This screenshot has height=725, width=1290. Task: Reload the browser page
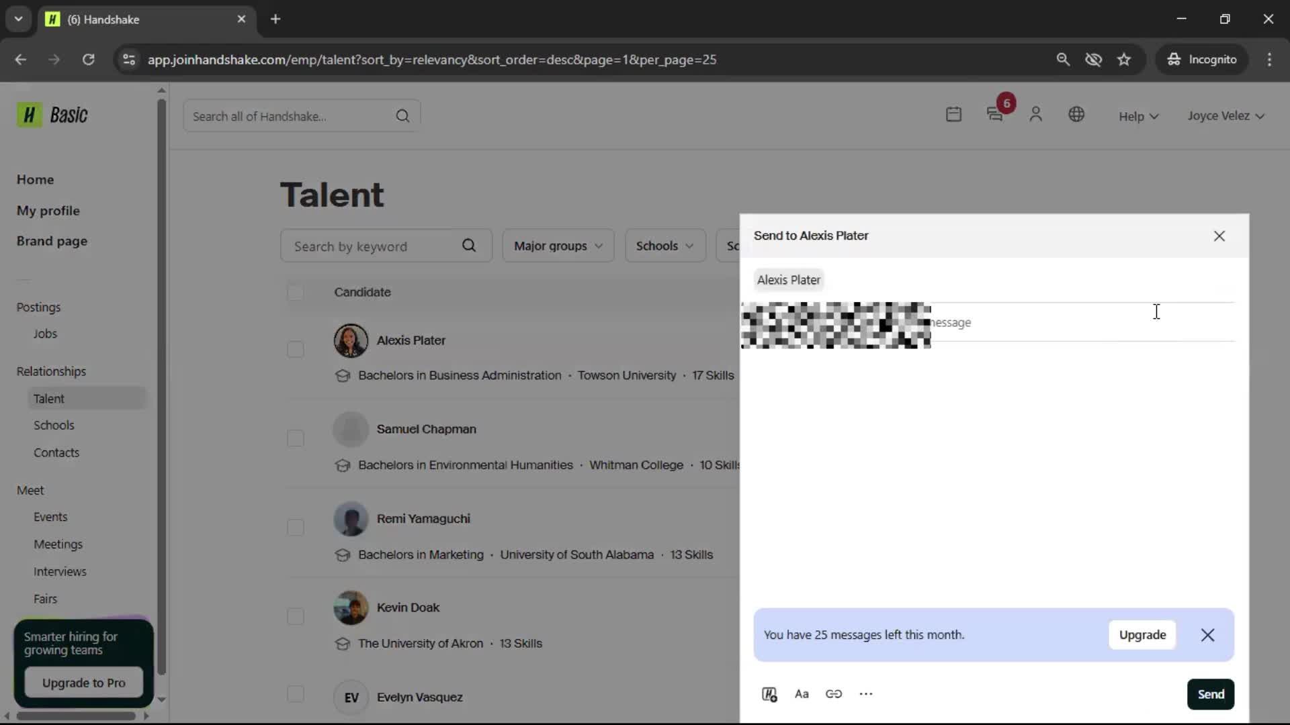point(88,59)
